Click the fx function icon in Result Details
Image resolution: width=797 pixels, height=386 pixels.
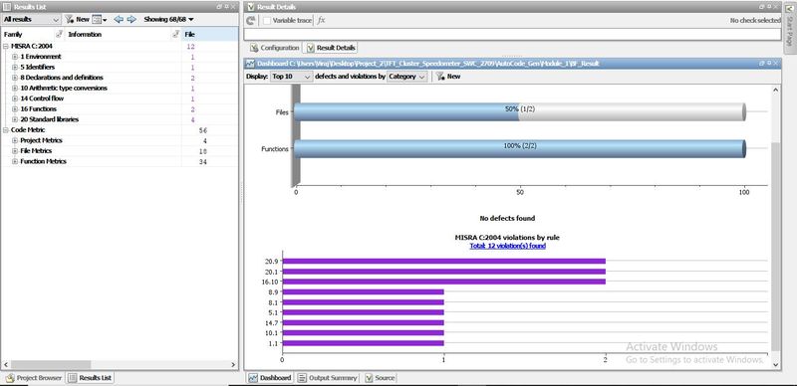point(321,20)
